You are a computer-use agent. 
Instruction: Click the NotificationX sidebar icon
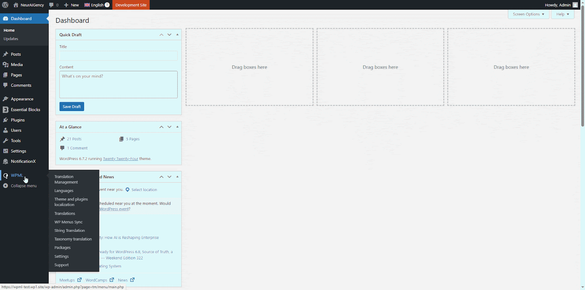click(x=5, y=161)
